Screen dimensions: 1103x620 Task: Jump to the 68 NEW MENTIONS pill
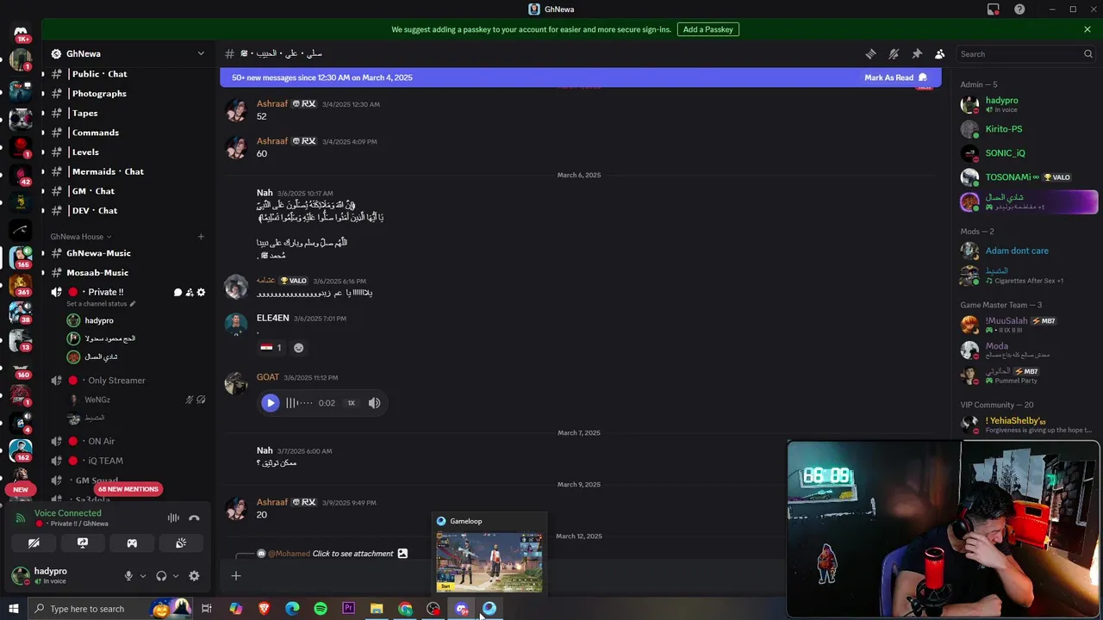click(128, 489)
